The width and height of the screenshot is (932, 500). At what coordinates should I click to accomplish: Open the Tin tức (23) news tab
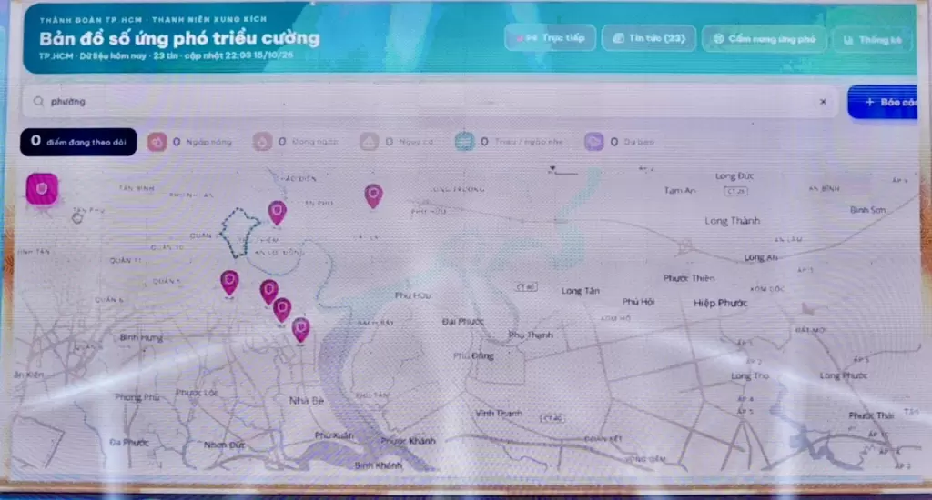[x=648, y=38]
